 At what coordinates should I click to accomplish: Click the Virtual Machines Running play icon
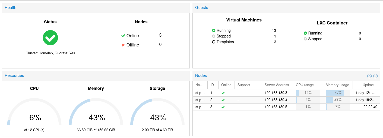[214, 31]
